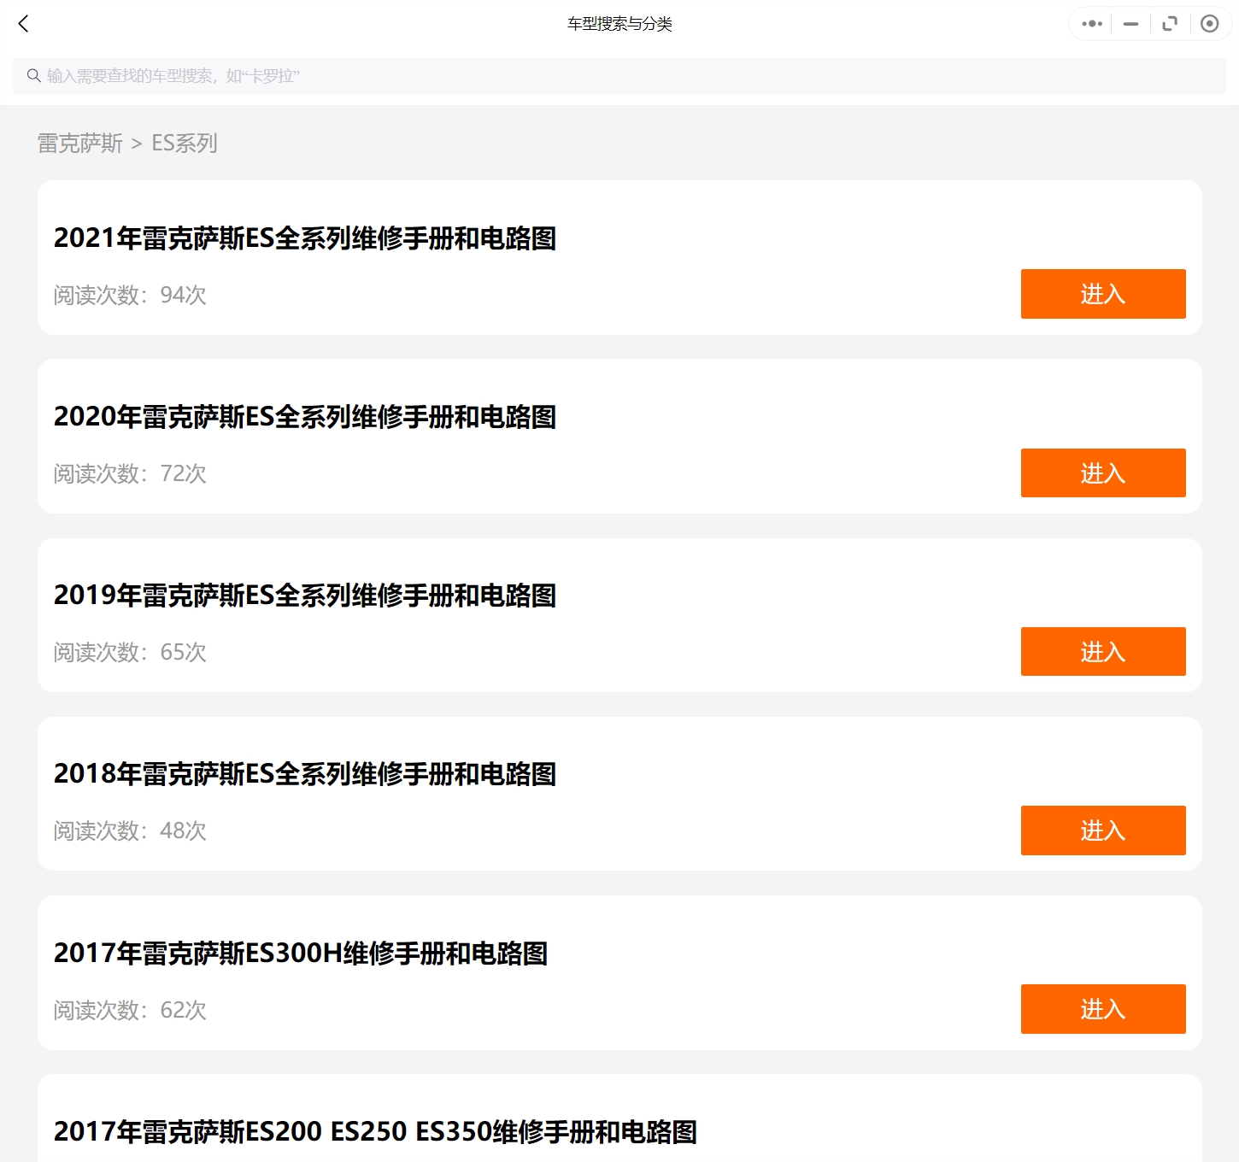Close mini program via circle target icon
1239x1162 pixels.
click(x=1209, y=24)
